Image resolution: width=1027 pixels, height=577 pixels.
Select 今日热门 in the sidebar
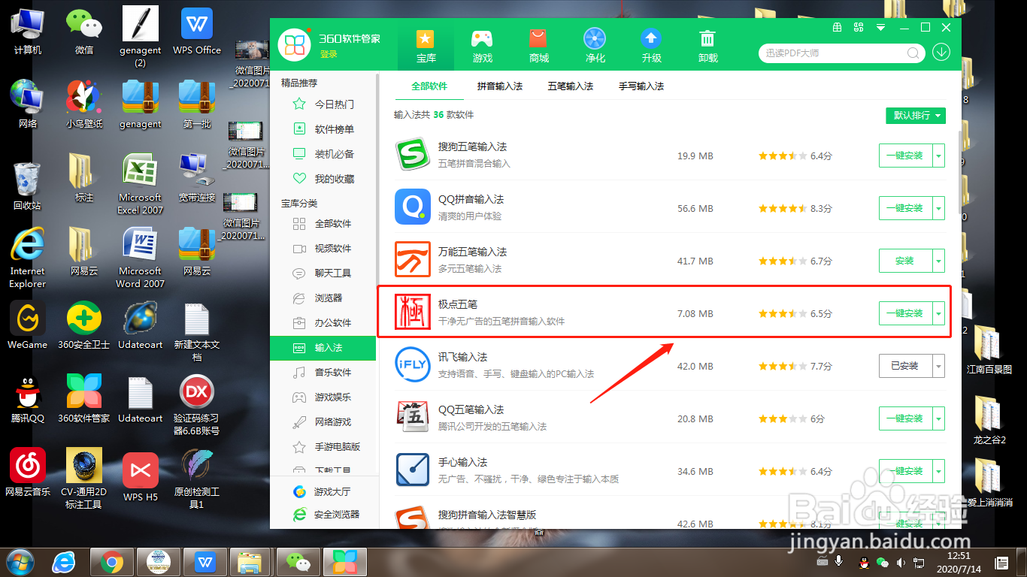pos(323,104)
